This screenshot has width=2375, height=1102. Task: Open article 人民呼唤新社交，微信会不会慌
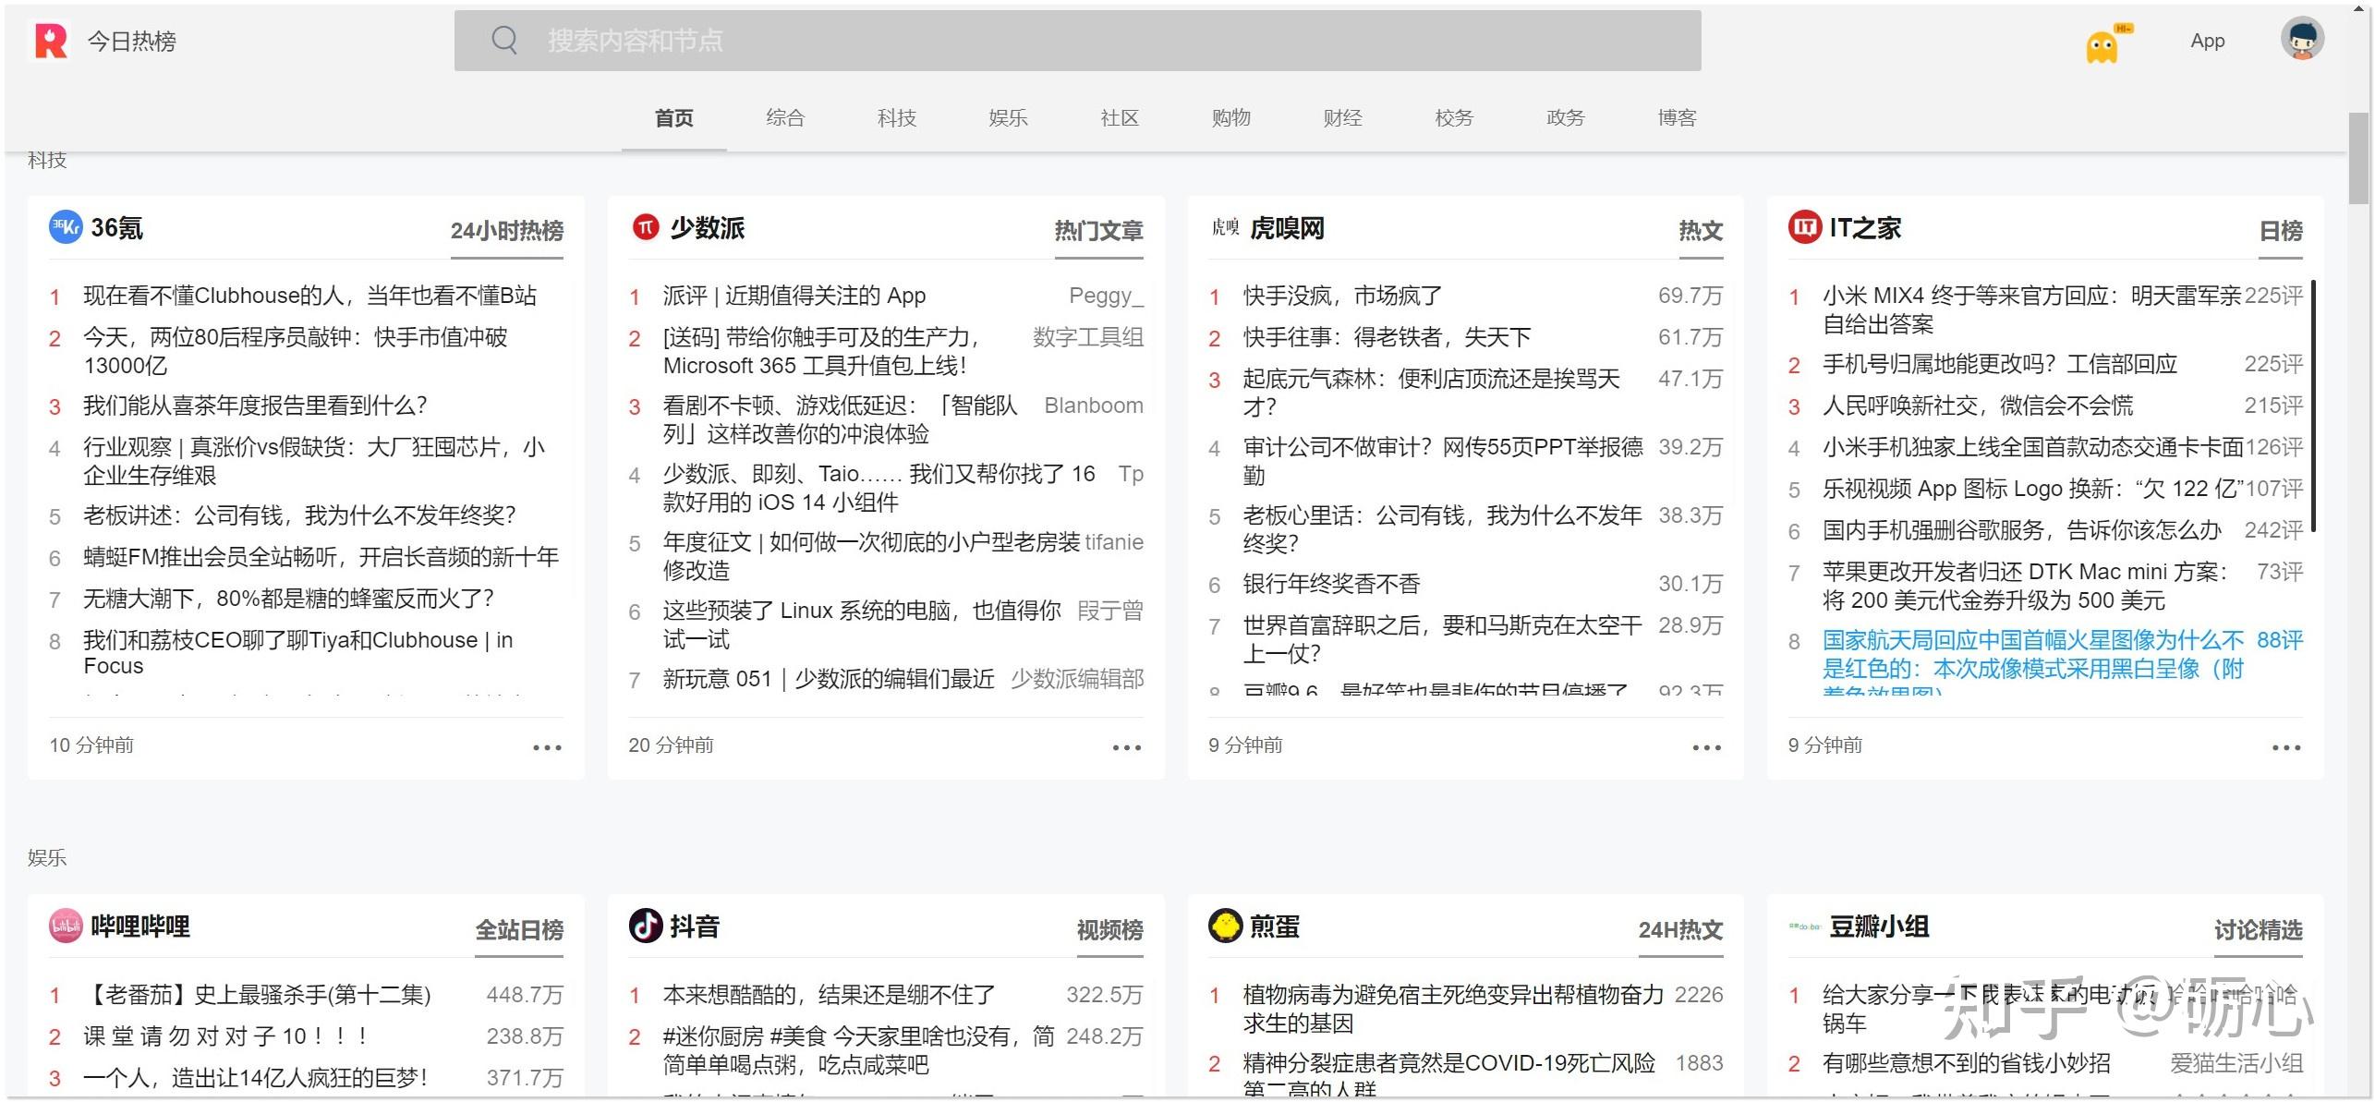[x=1977, y=406]
